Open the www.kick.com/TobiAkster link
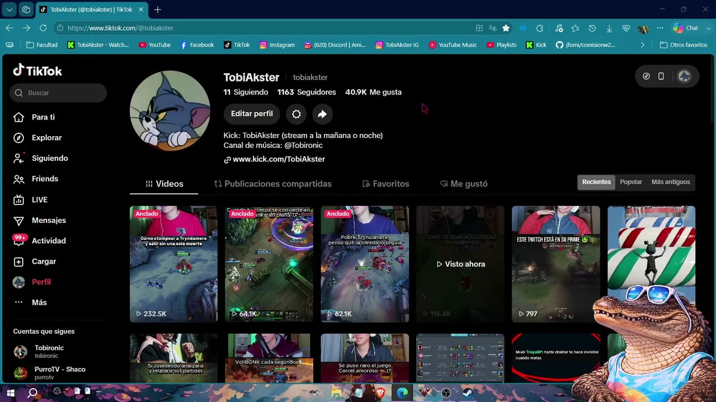716x402 pixels. [x=274, y=159]
